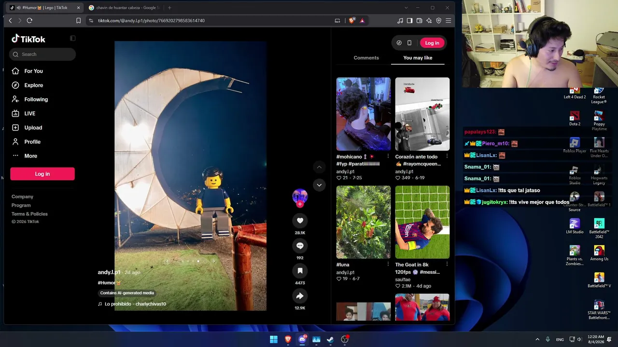
Task: Switch to the Google Search browser tab
Action: (x=126, y=8)
